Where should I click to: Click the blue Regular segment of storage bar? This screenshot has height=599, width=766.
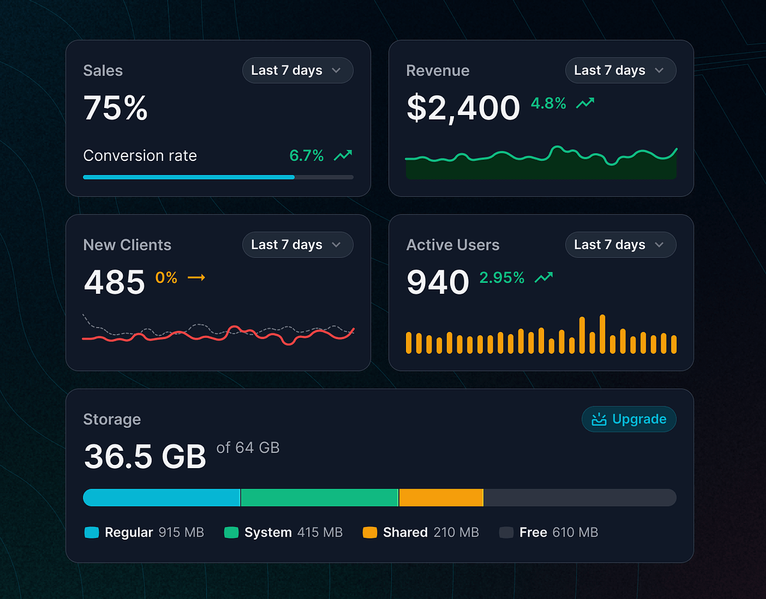(x=161, y=497)
